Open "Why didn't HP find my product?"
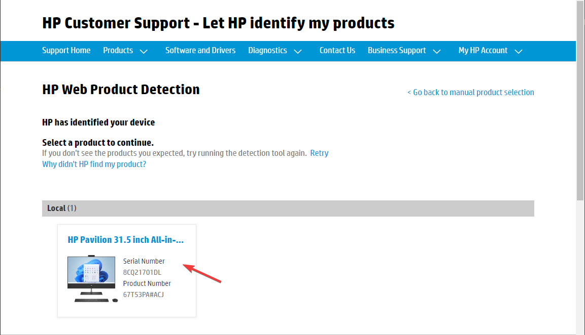The height and width of the screenshot is (335, 585). [x=94, y=164]
